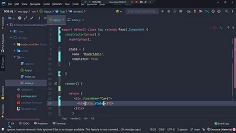The height and width of the screenshot is (133, 236).
Task: Open the Project view selector dropdown
Action: 11,18
